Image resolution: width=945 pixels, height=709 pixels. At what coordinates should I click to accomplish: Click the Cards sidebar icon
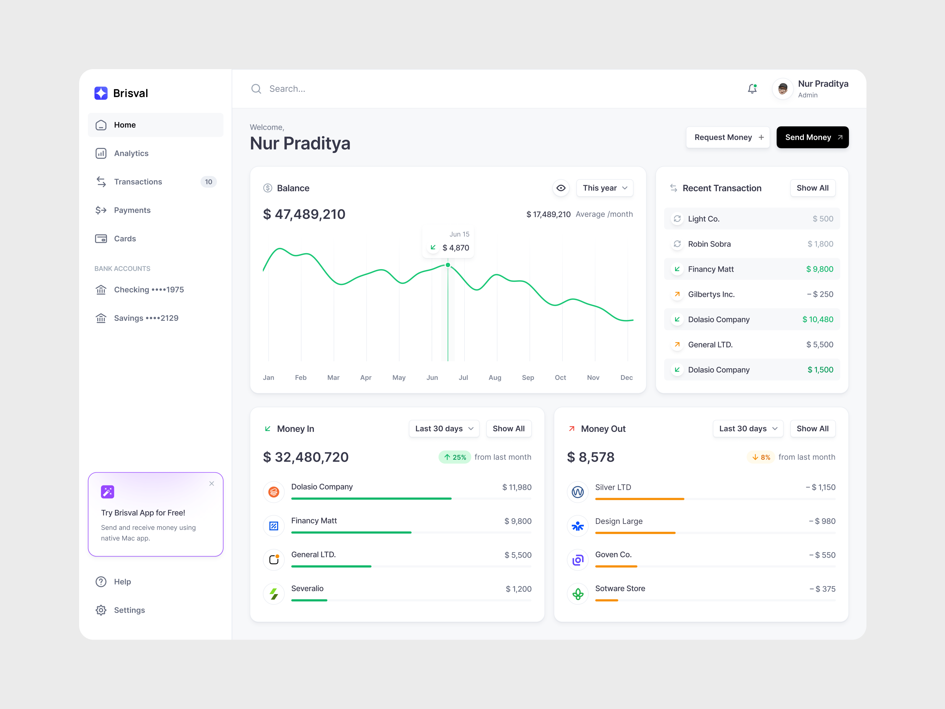click(x=101, y=238)
